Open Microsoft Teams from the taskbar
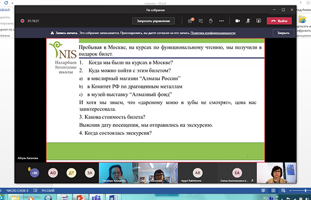This screenshot has width=311, height=200. point(96,197)
